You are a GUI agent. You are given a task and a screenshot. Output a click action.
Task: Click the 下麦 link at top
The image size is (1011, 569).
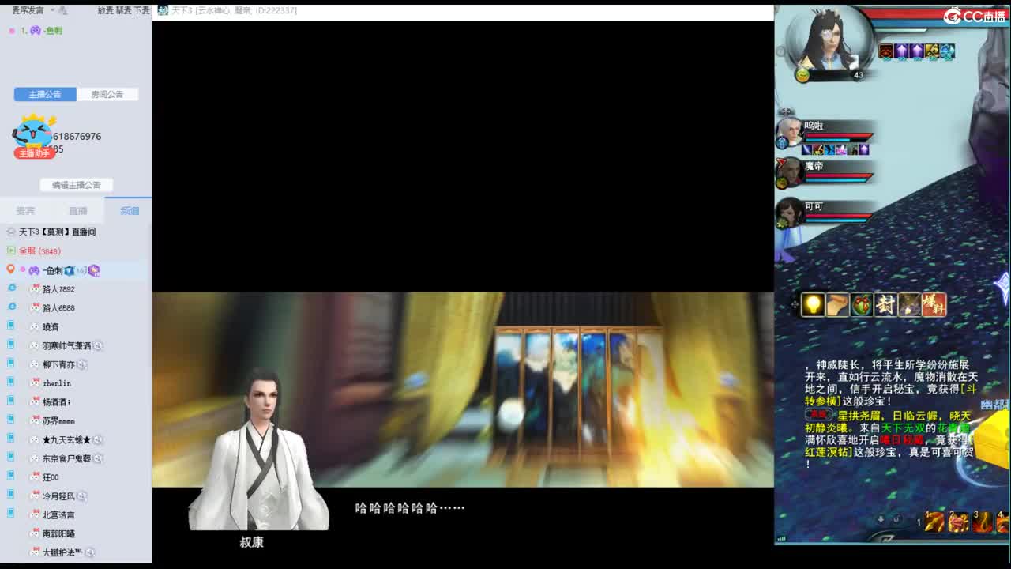[142, 10]
